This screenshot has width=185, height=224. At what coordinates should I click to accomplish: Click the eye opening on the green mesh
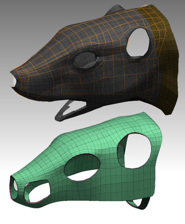(82, 167)
